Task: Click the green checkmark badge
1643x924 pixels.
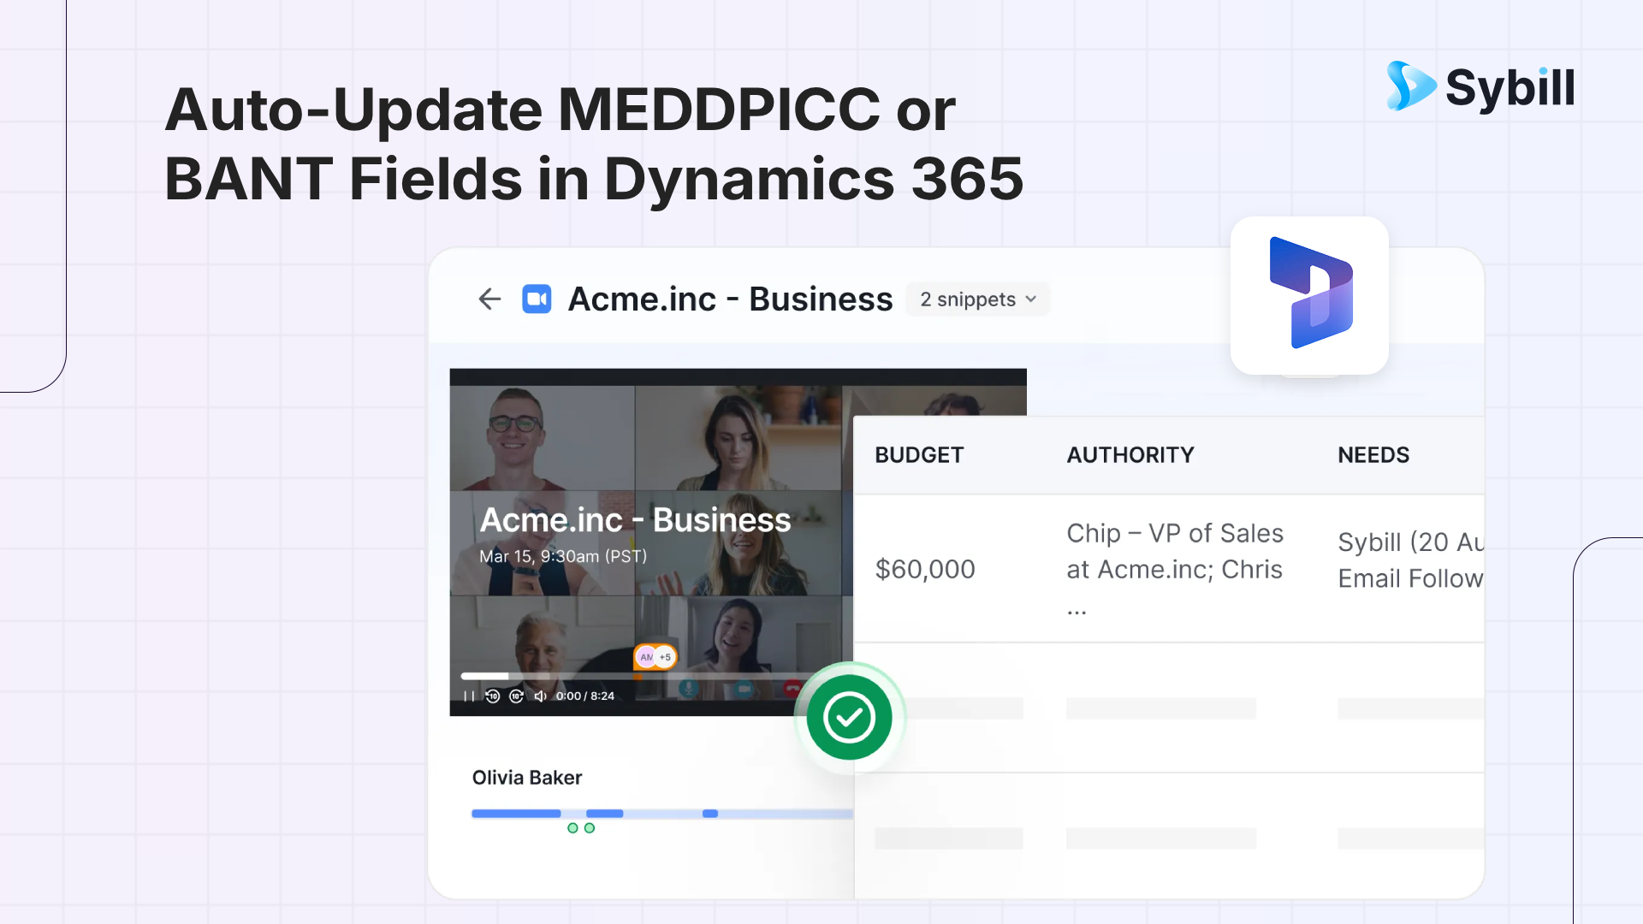Action: pos(849,717)
